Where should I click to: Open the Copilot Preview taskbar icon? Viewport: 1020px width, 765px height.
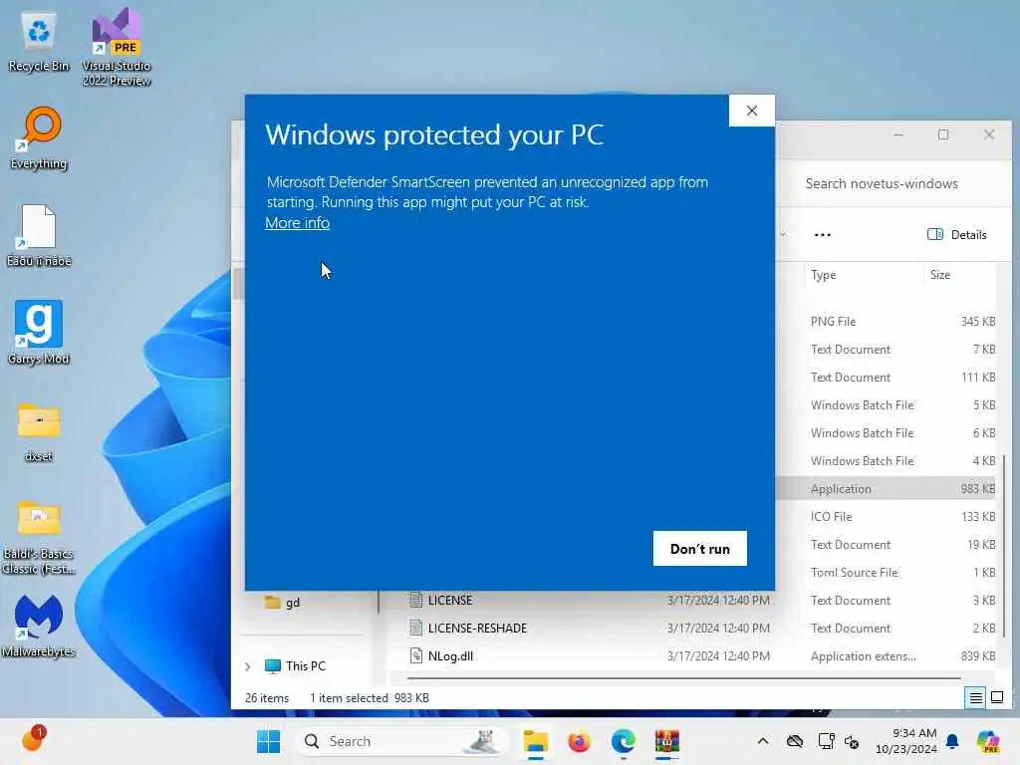(988, 741)
